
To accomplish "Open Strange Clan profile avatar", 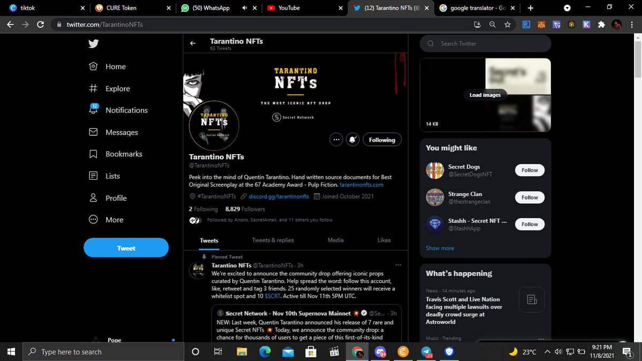I will (x=434, y=197).
